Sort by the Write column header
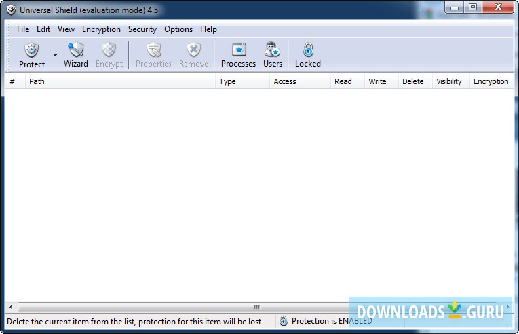 381,81
